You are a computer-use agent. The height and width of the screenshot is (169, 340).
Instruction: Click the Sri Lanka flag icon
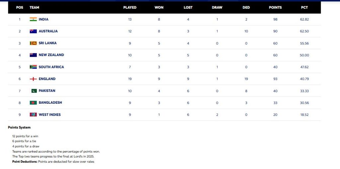pyautogui.click(x=33, y=43)
